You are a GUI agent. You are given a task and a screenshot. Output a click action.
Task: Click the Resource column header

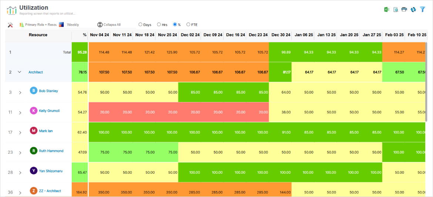pyautogui.click(x=38, y=35)
